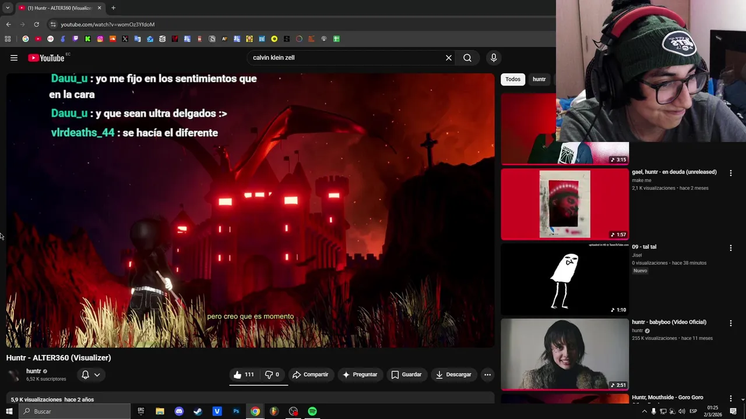Open the YouTube bookmark icon

click(x=38, y=39)
